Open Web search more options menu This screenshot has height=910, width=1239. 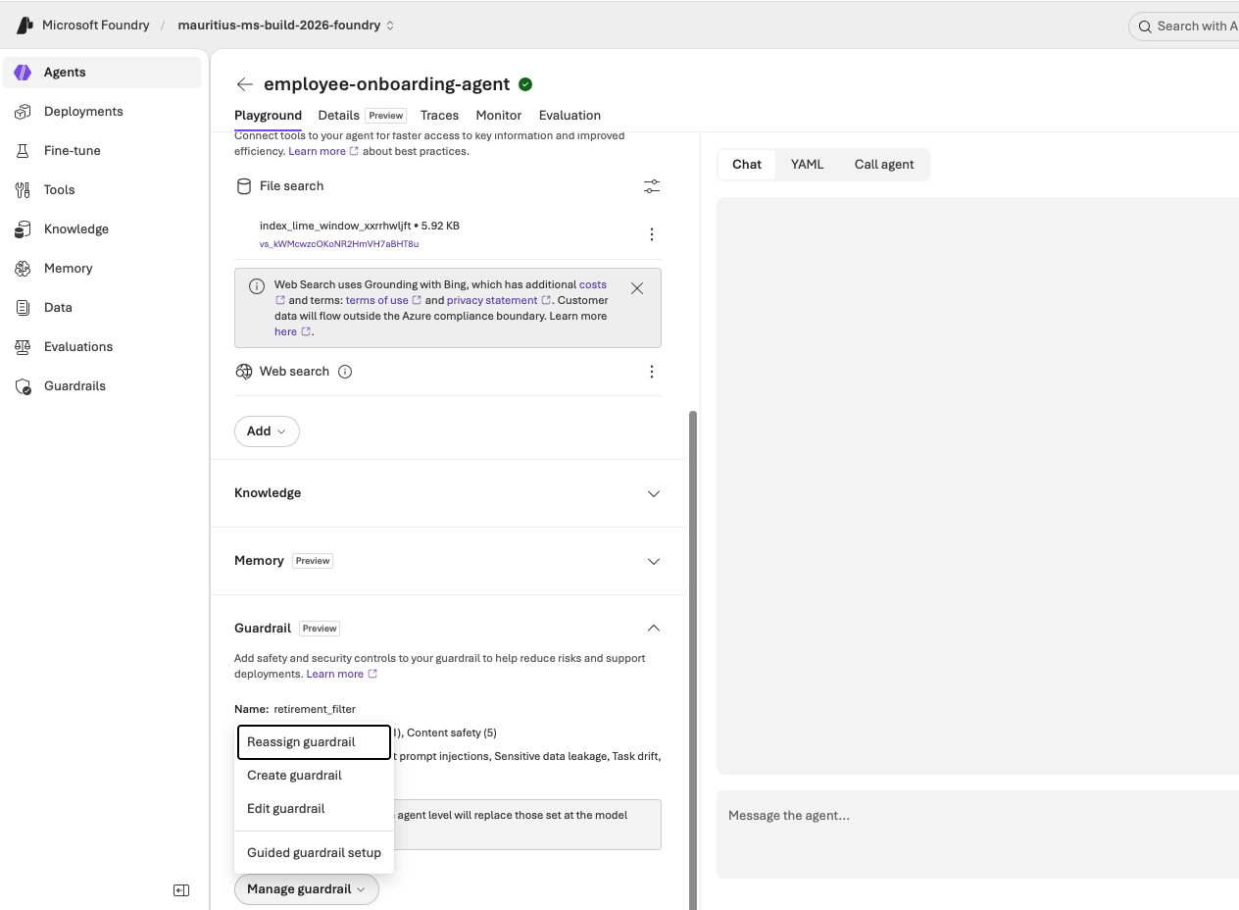(x=652, y=372)
